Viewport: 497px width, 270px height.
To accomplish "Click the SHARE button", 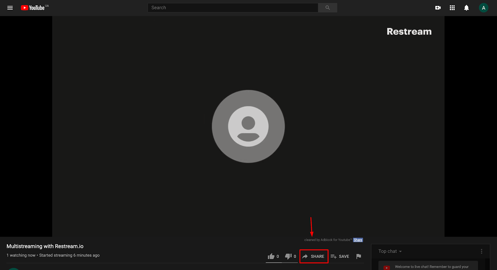I will pos(314,256).
